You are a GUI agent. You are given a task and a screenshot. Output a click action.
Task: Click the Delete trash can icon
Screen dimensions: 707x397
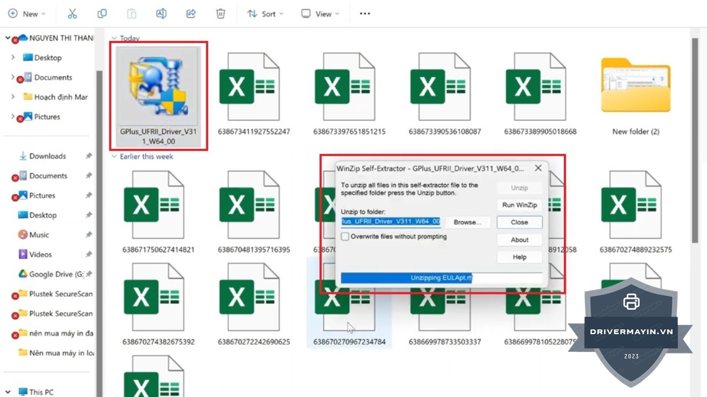(220, 14)
